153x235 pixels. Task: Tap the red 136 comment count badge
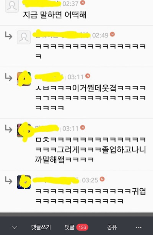click(82, 227)
